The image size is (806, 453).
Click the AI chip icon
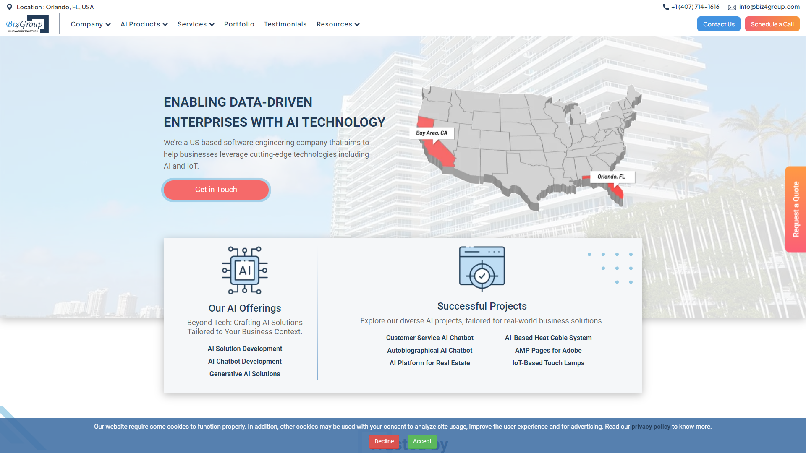pos(245,270)
